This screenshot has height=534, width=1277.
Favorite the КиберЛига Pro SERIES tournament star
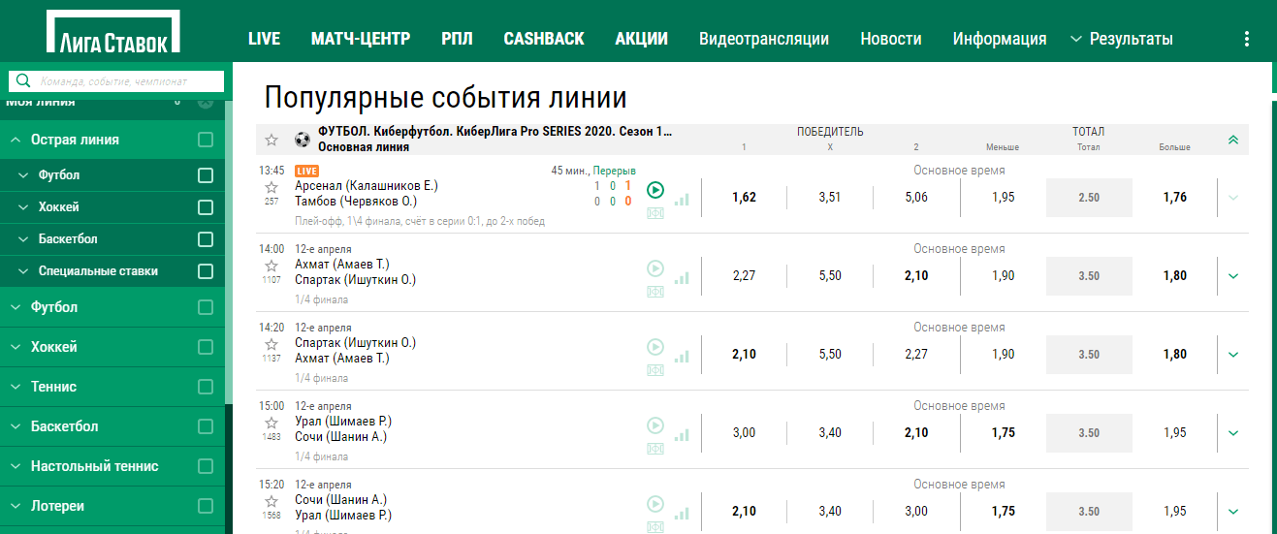click(271, 140)
